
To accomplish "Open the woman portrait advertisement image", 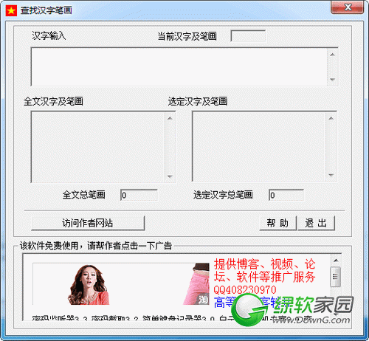I will [89, 285].
